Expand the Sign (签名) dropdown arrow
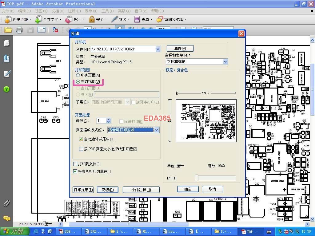 (129, 19)
